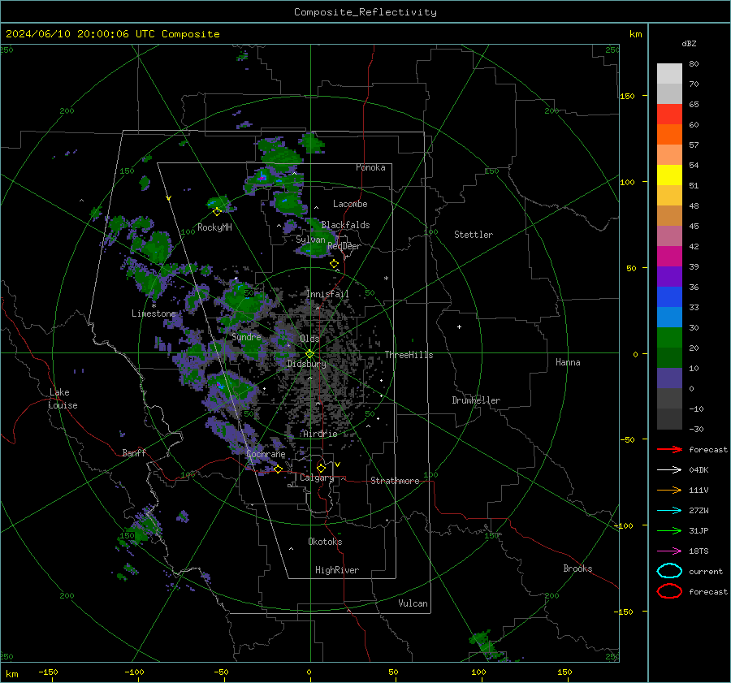Click the Composite_Reflectivity title text
Viewport: 731px width, 683px height.
365,12
